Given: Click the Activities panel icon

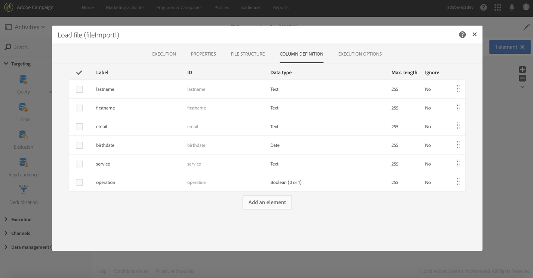Looking at the screenshot, I should [x=8, y=27].
